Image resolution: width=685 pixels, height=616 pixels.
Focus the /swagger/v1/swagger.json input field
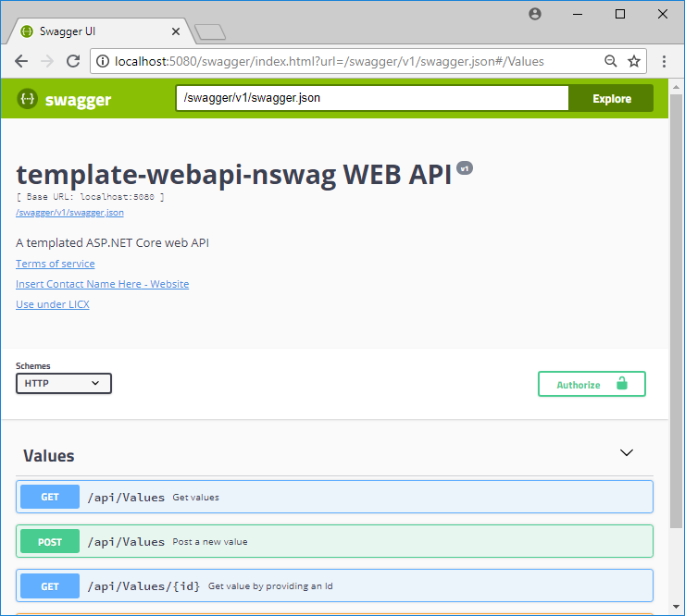(372, 98)
